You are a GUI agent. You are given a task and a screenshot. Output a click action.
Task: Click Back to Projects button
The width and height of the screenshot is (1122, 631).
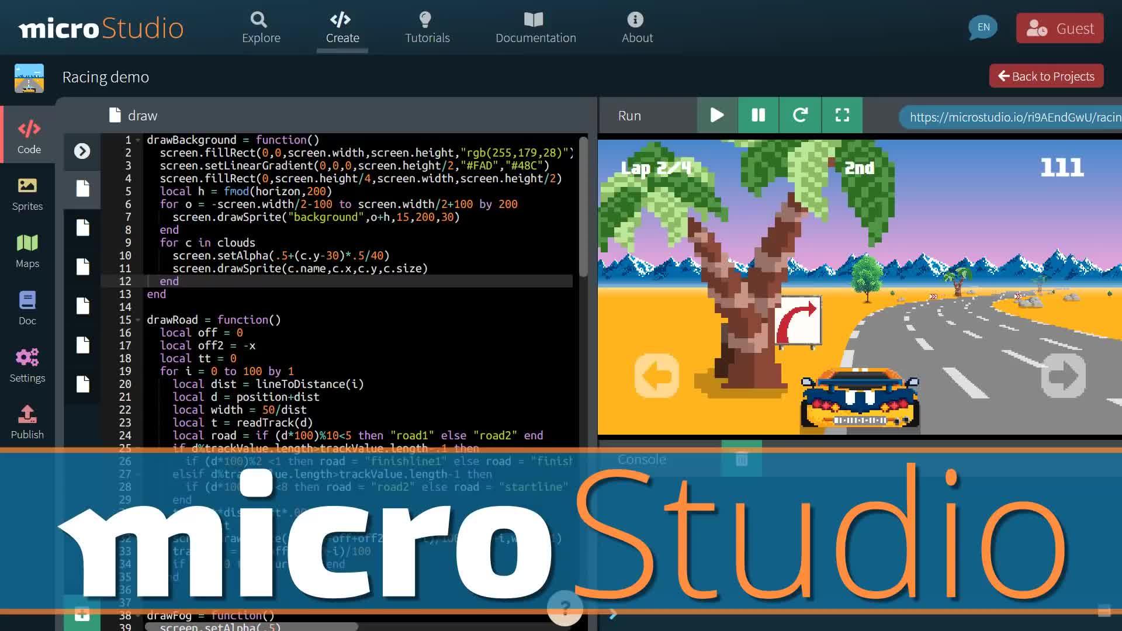point(1045,75)
